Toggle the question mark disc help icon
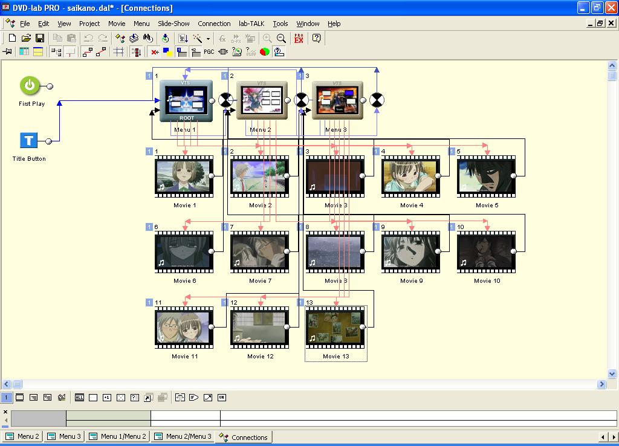The height and width of the screenshot is (446, 619). point(279,52)
